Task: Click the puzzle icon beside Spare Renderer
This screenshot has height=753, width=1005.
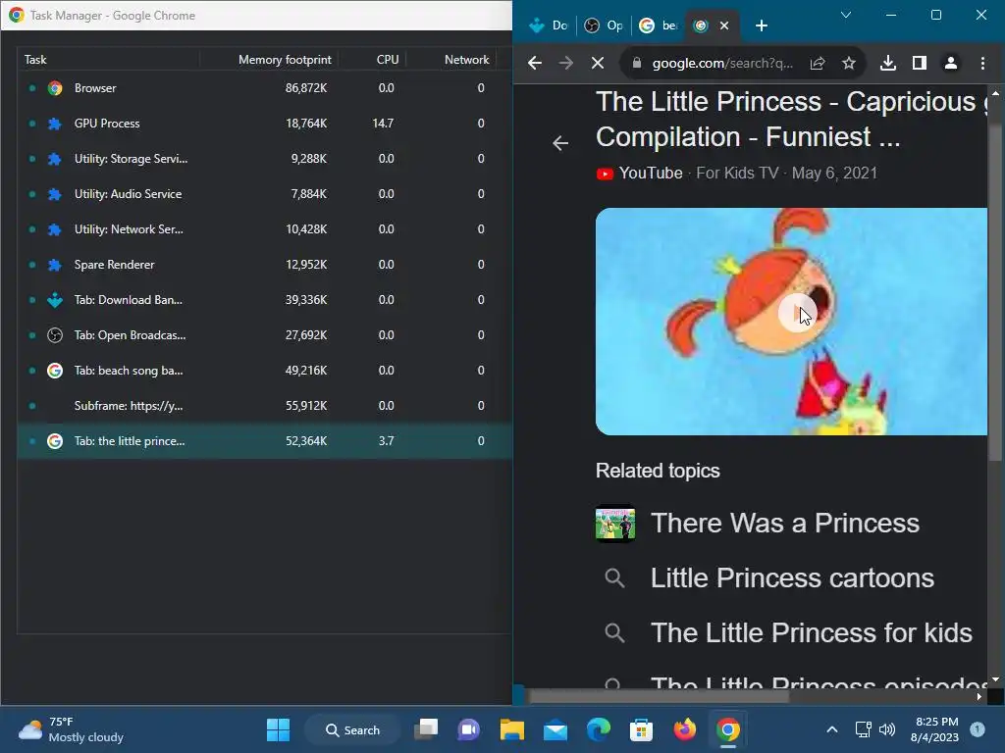Action: pos(55,265)
